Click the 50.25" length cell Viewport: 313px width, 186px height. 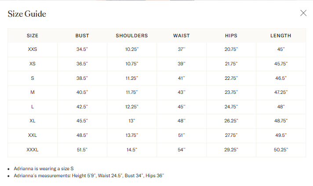(281, 150)
